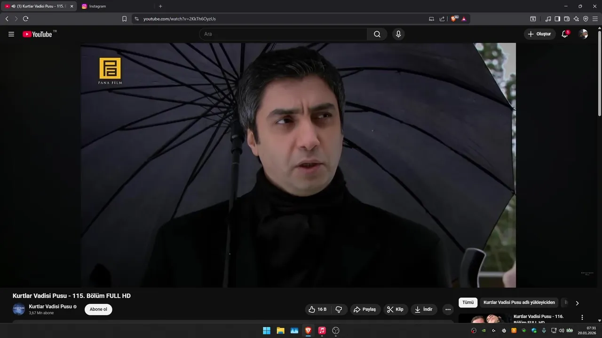Open the Brave VPN shield icon
Image resolution: width=602 pixels, height=338 pixels.
pyautogui.click(x=586, y=19)
